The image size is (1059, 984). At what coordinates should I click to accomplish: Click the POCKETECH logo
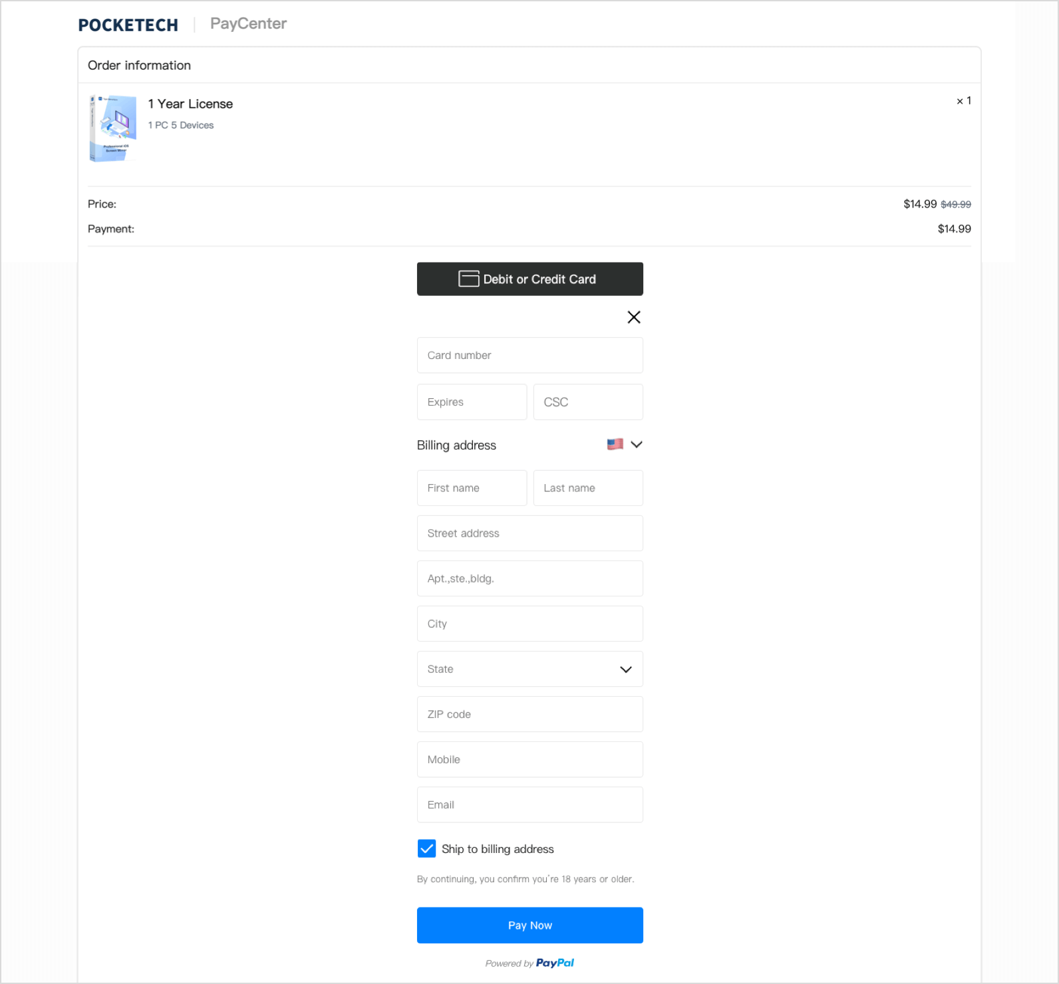click(128, 25)
